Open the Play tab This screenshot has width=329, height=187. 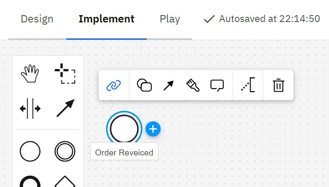point(170,19)
